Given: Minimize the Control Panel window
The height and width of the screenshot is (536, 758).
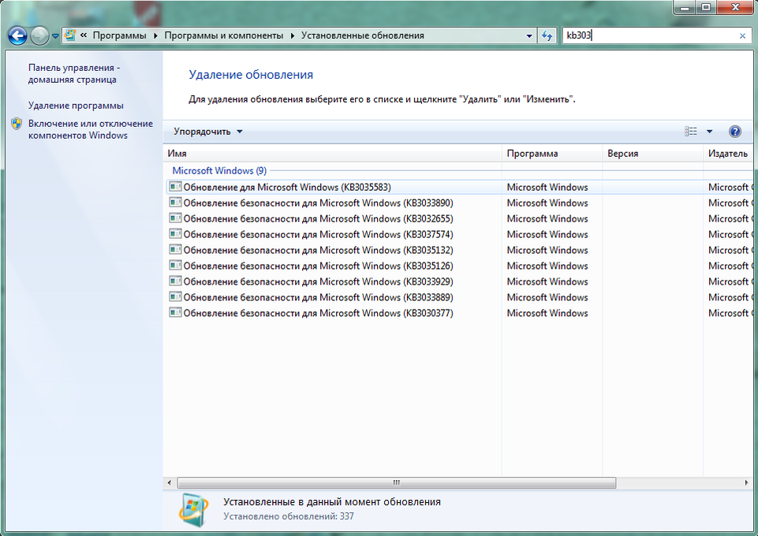Looking at the screenshot, I should (685, 7).
